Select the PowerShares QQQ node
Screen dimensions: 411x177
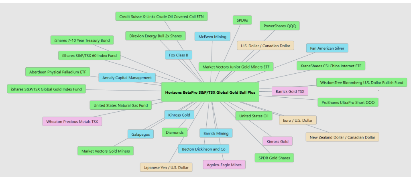pos(279,26)
